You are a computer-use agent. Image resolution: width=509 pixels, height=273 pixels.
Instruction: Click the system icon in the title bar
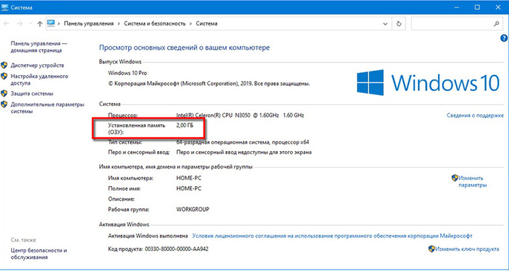[5, 7]
